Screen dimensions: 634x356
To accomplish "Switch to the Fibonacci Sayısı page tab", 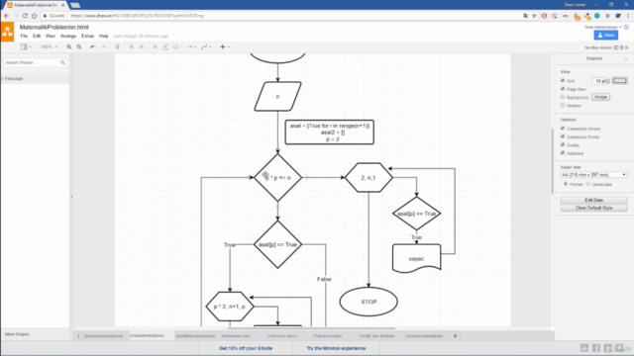I will (x=282, y=336).
